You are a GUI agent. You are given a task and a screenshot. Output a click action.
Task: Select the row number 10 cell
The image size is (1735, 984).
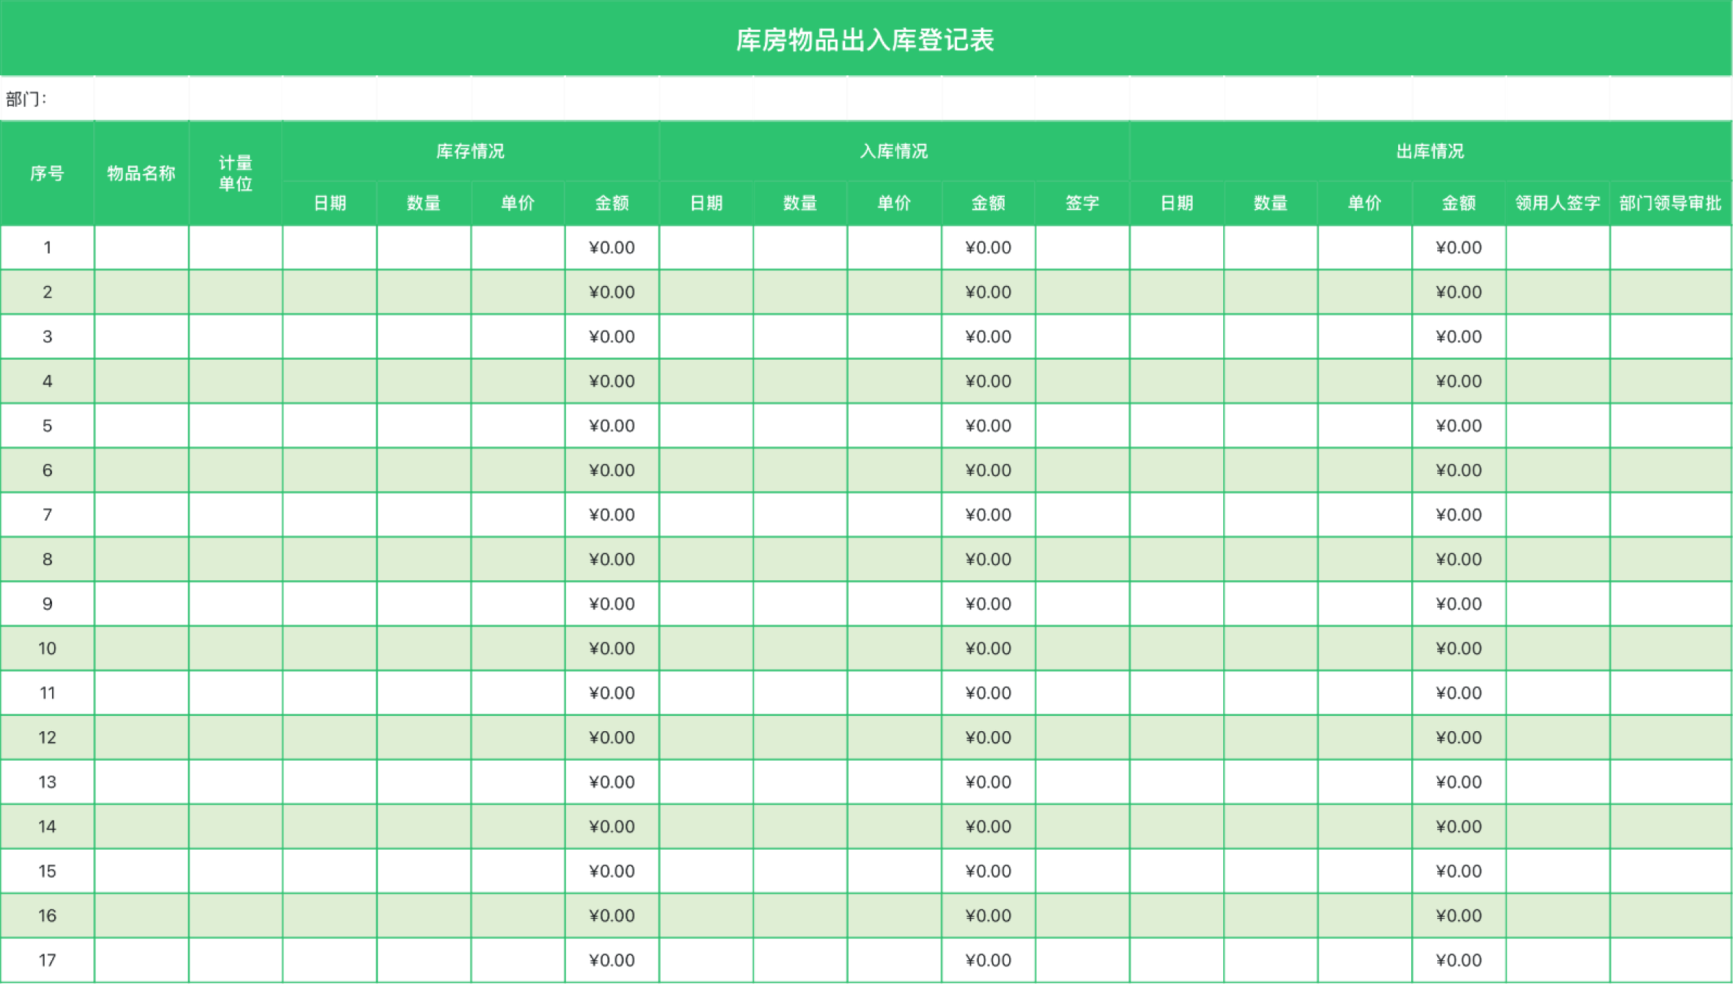pos(47,648)
